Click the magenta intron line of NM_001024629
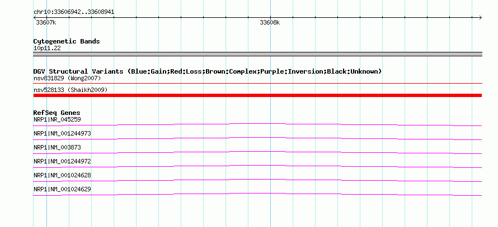This screenshot has height=227, width=498. tap(257, 194)
